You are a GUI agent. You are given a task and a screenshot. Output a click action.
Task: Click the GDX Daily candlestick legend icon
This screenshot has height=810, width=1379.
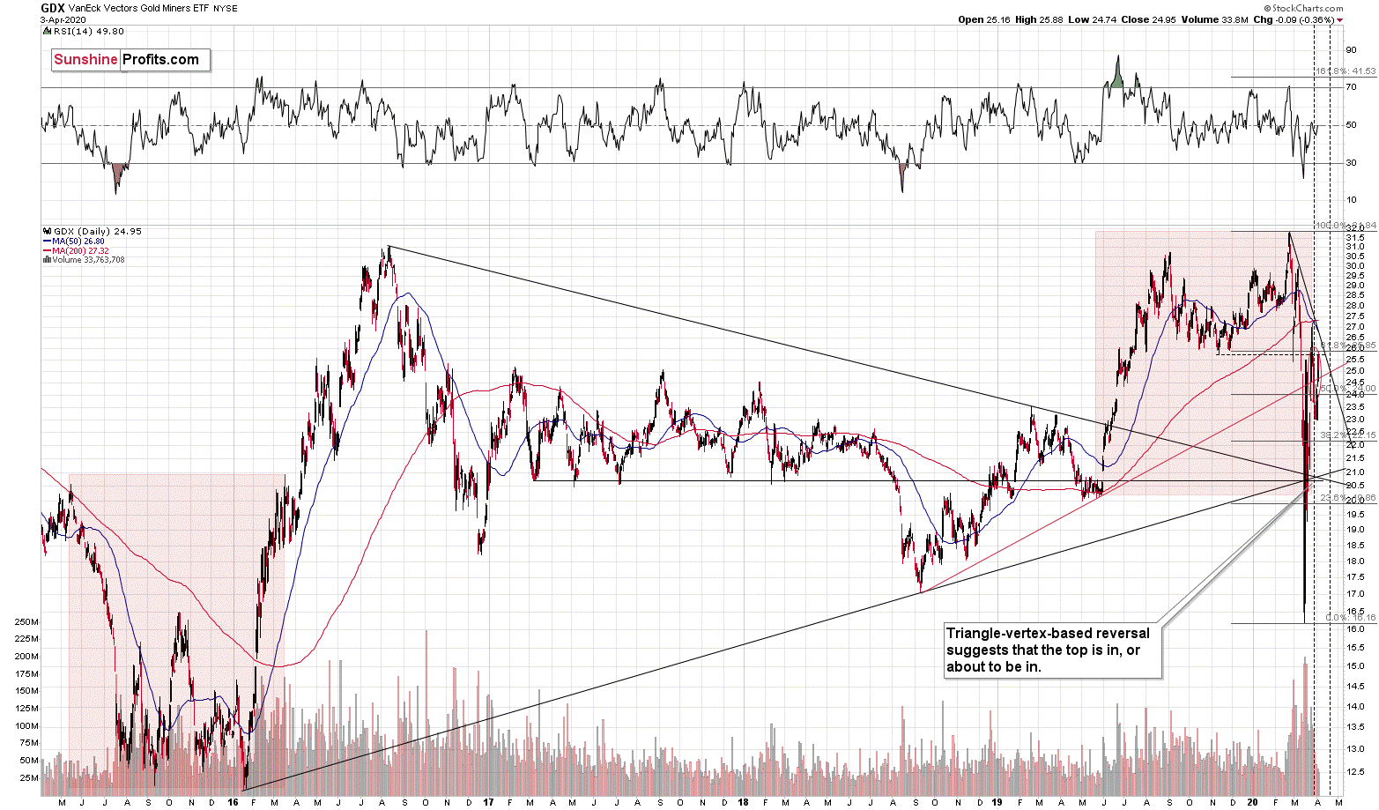tap(46, 232)
